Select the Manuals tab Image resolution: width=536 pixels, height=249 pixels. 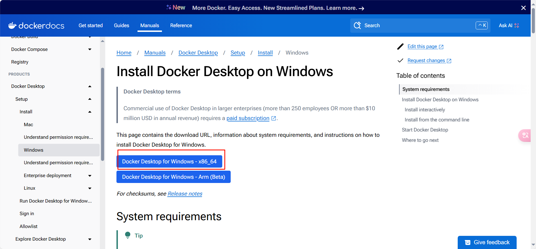click(x=150, y=25)
